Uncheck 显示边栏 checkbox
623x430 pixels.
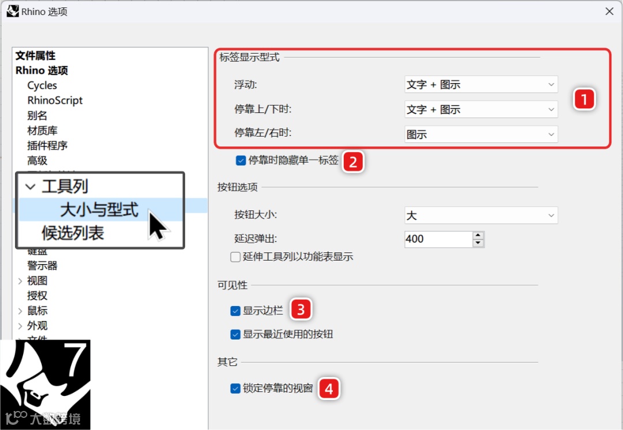tap(235, 311)
